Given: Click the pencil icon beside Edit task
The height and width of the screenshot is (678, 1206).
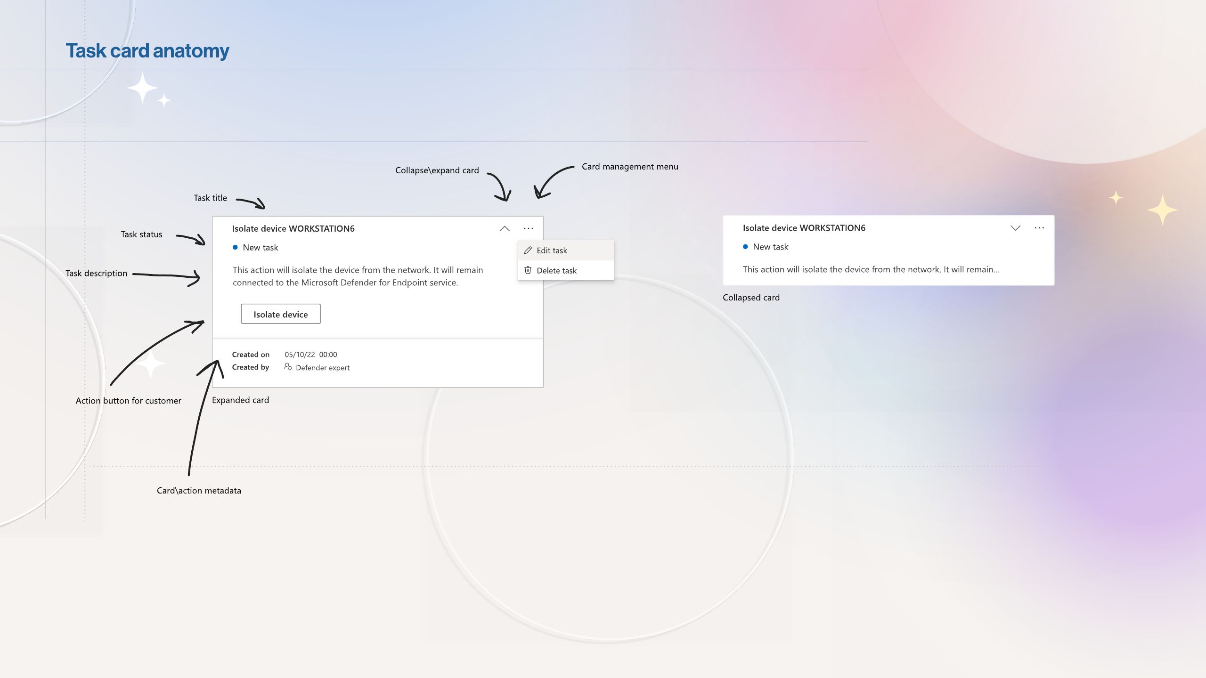Looking at the screenshot, I should point(528,250).
